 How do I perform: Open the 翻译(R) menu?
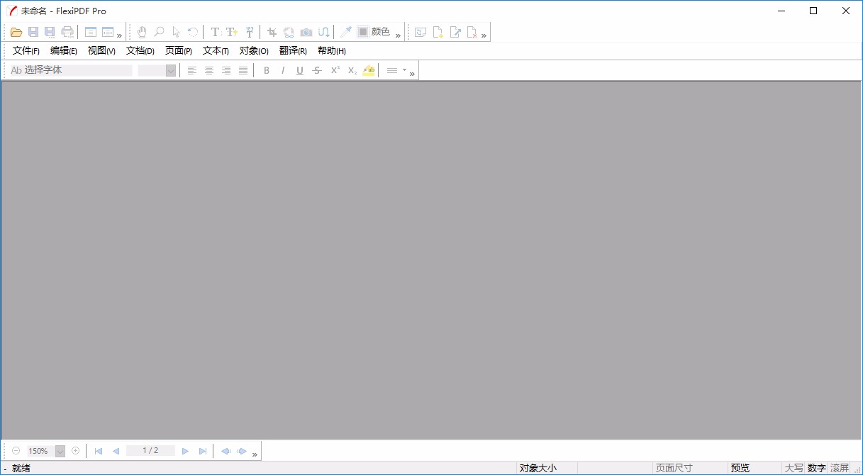(291, 50)
